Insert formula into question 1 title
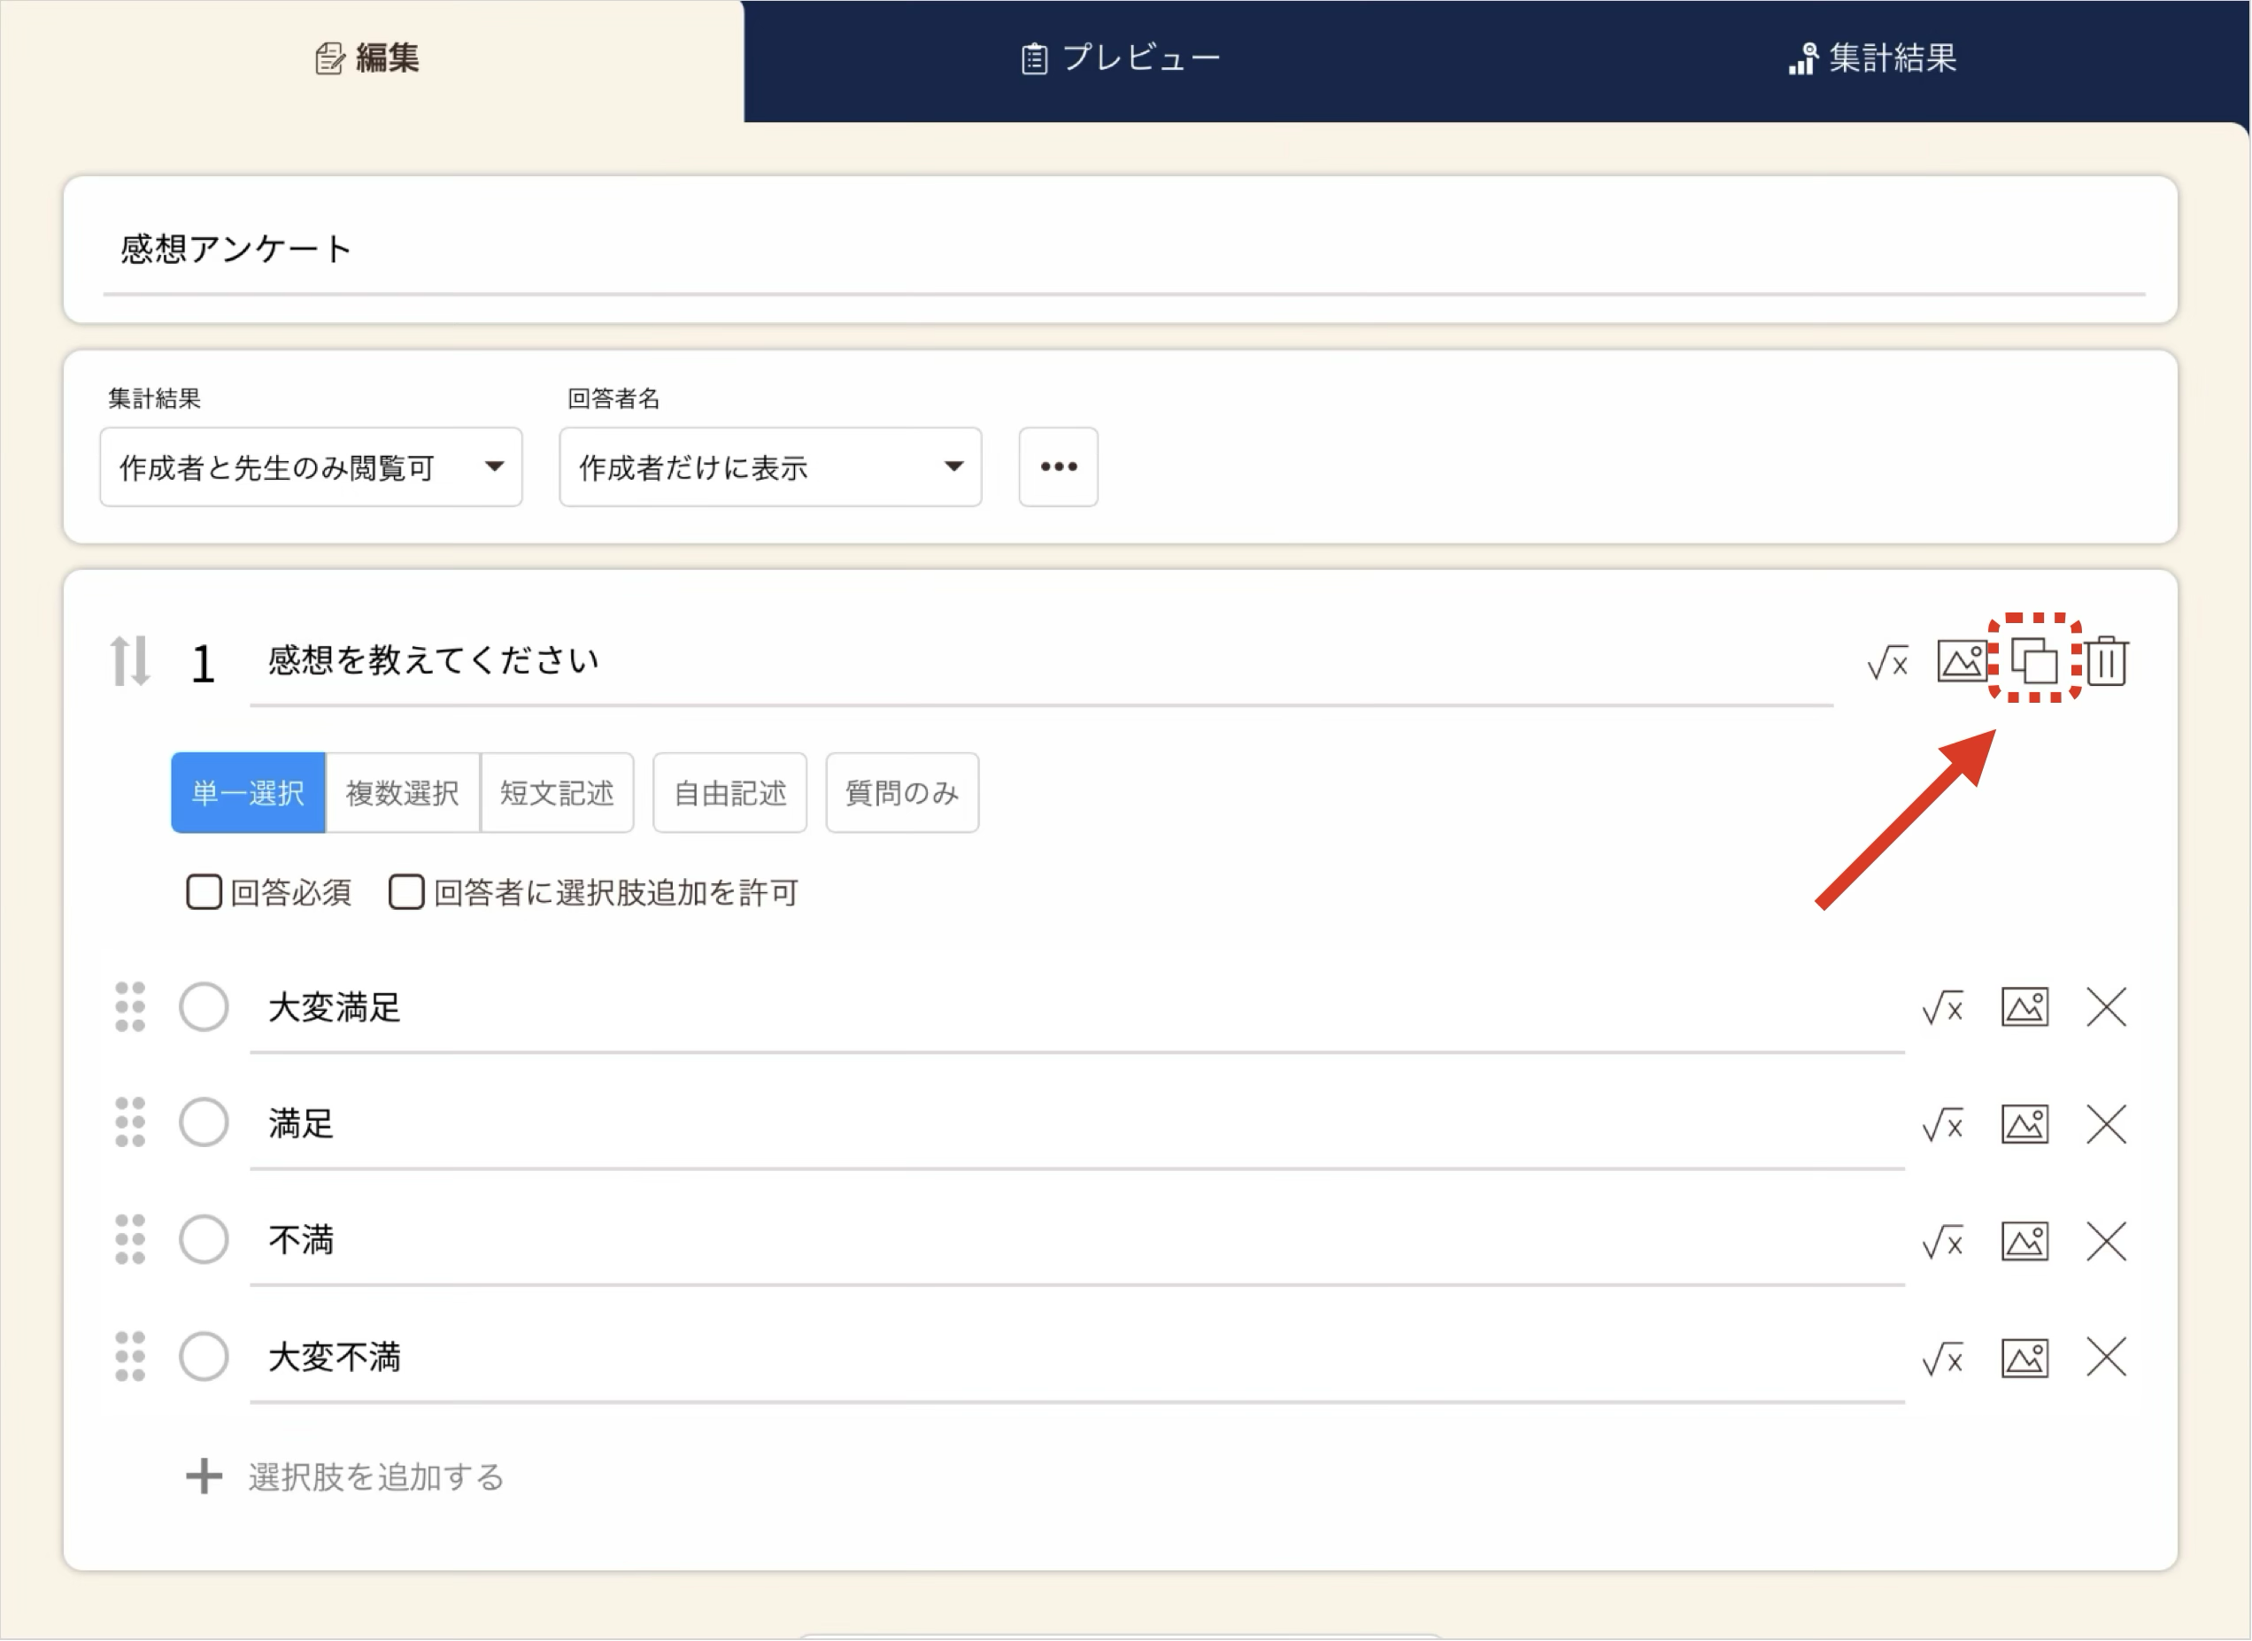Image resolution: width=2252 pixels, height=1641 pixels. click(1887, 663)
